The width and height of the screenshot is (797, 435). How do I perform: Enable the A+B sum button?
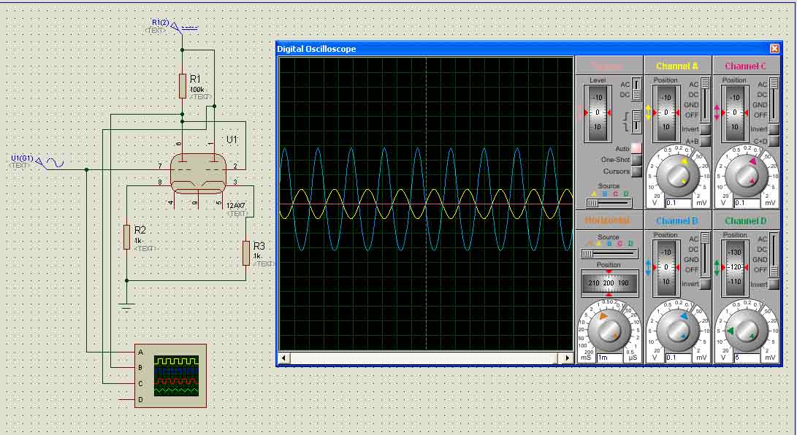click(706, 141)
